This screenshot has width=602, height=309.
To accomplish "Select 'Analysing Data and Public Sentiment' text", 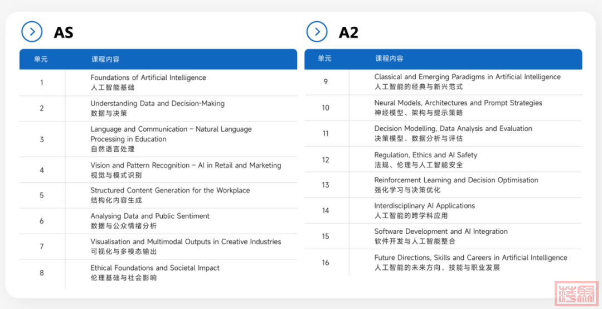I will tap(150, 216).
